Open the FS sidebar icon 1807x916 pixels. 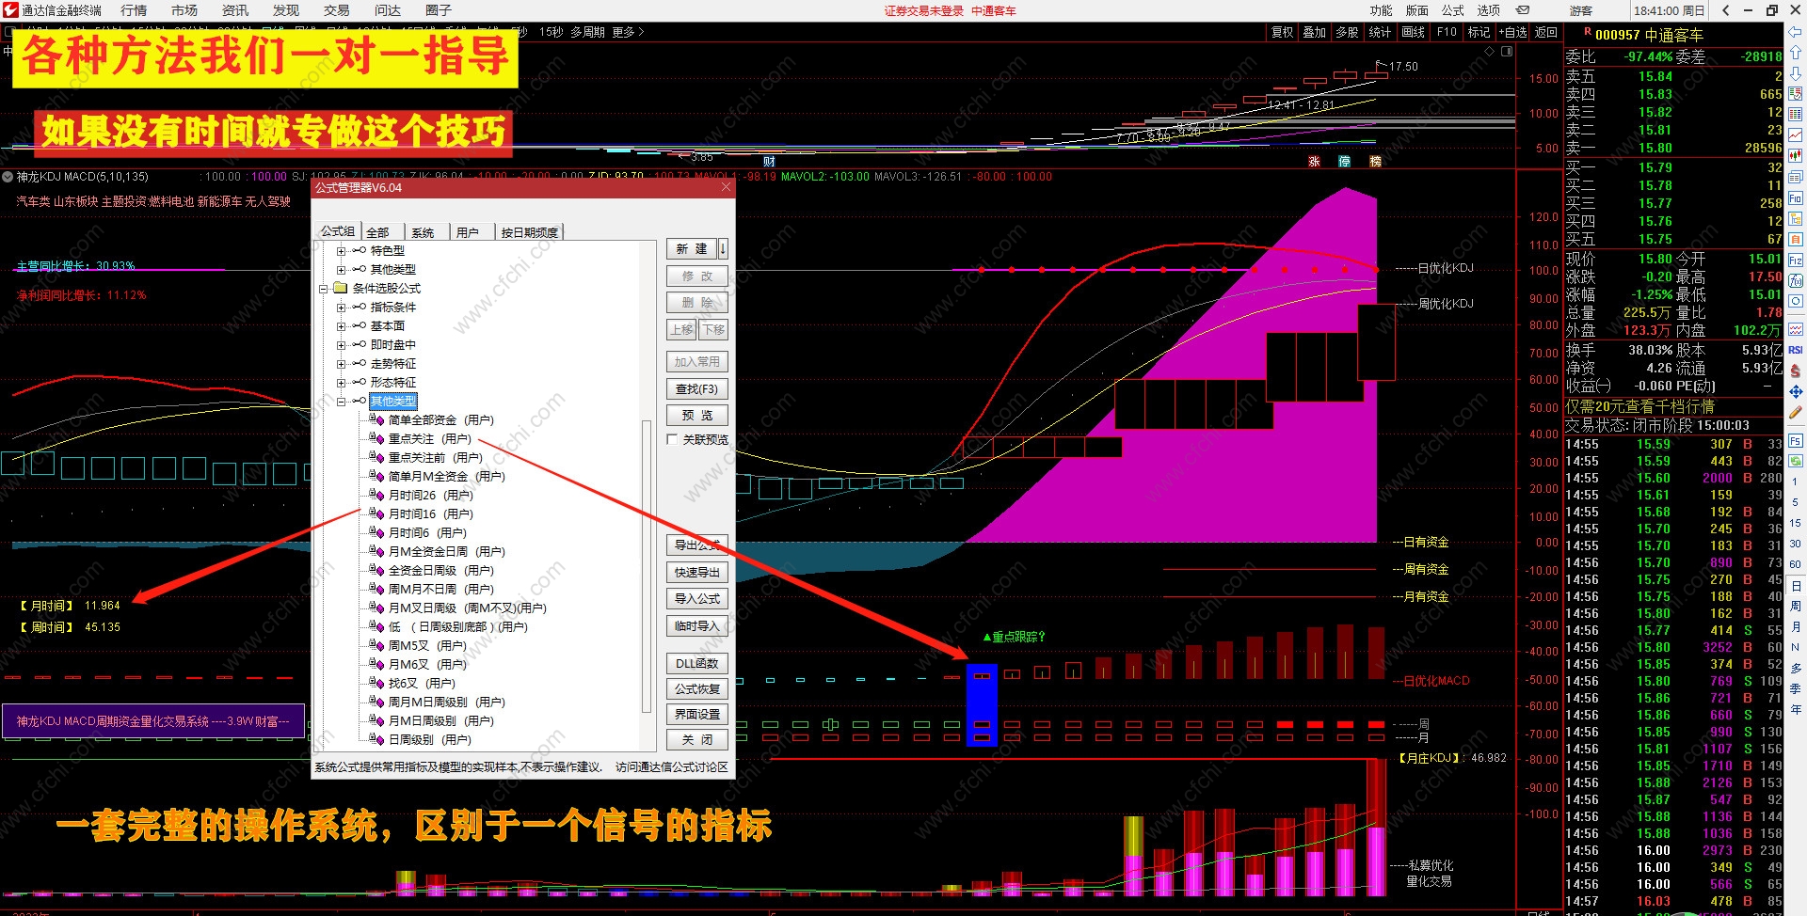(x=1796, y=440)
